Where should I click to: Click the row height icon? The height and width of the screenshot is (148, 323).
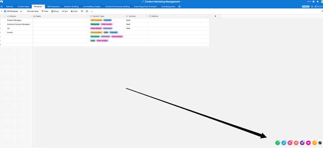tap(82, 11)
